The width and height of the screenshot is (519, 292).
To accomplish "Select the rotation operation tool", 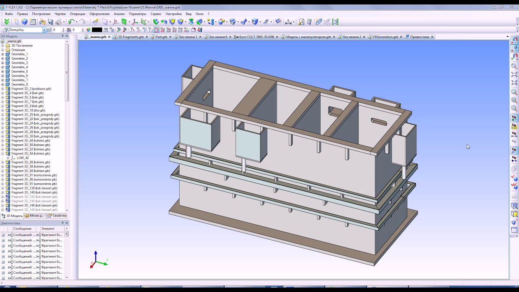I will coord(164,22).
